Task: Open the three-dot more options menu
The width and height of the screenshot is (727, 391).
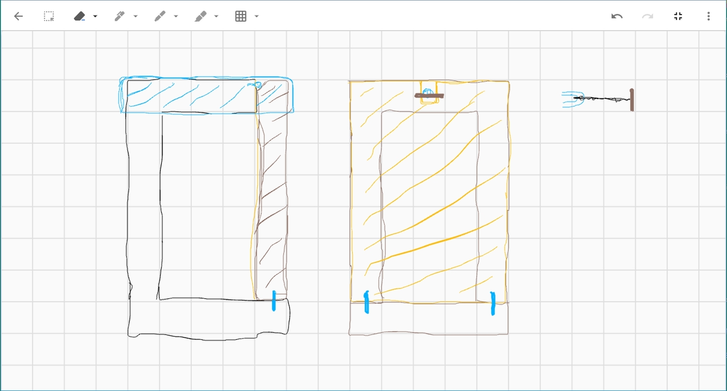Action: 708,16
